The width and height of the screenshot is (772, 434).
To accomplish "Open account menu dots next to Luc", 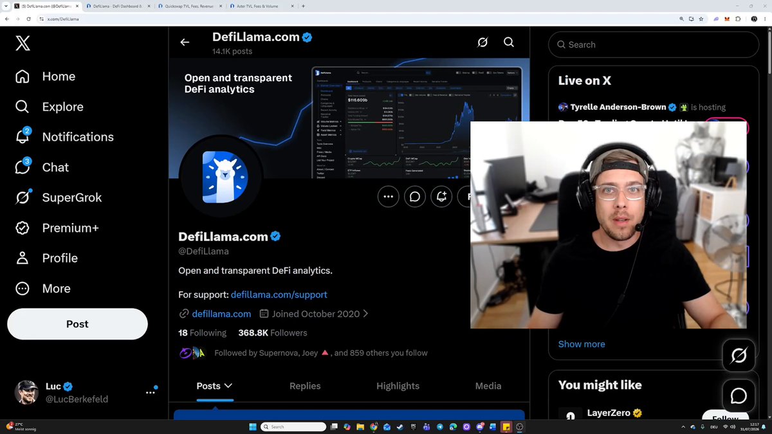I will click(151, 392).
